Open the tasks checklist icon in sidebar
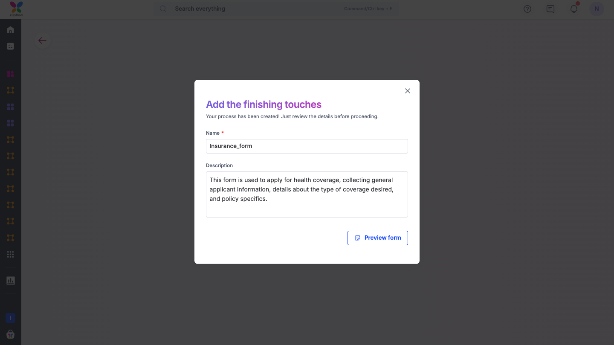This screenshot has width=614, height=345. pyautogui.click(x=11, y=46)
